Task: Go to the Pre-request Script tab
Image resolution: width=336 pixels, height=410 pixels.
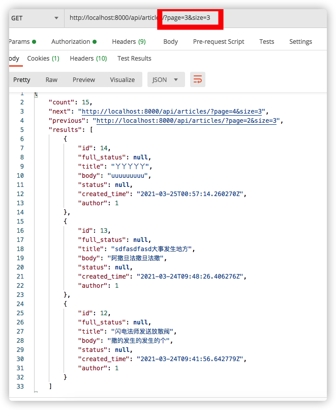Action: point(219,42)
